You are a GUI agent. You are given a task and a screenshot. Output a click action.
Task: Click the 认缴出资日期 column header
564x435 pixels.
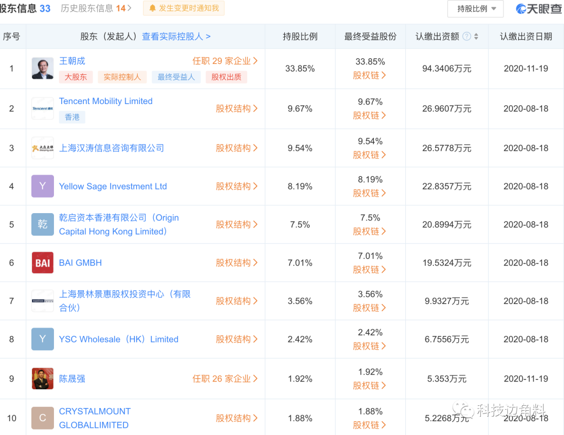pyautogui.click(x=526, y=36)
